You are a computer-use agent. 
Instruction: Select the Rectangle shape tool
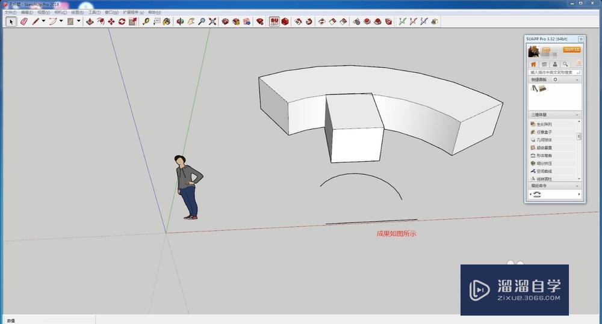(x=70, y=22)
